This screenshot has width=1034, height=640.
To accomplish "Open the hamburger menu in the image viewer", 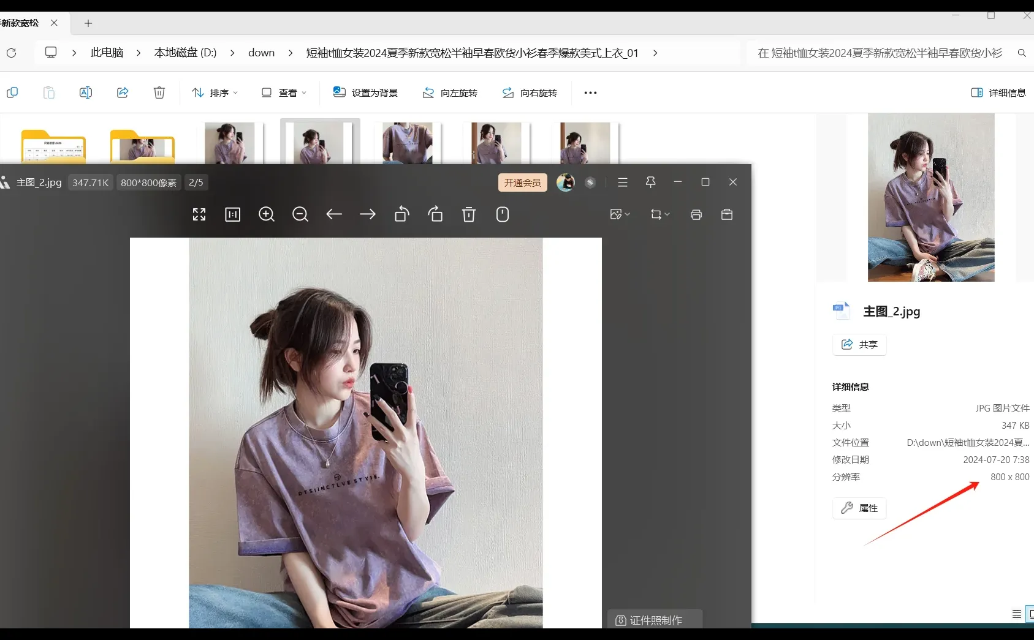I will [622, 182].
